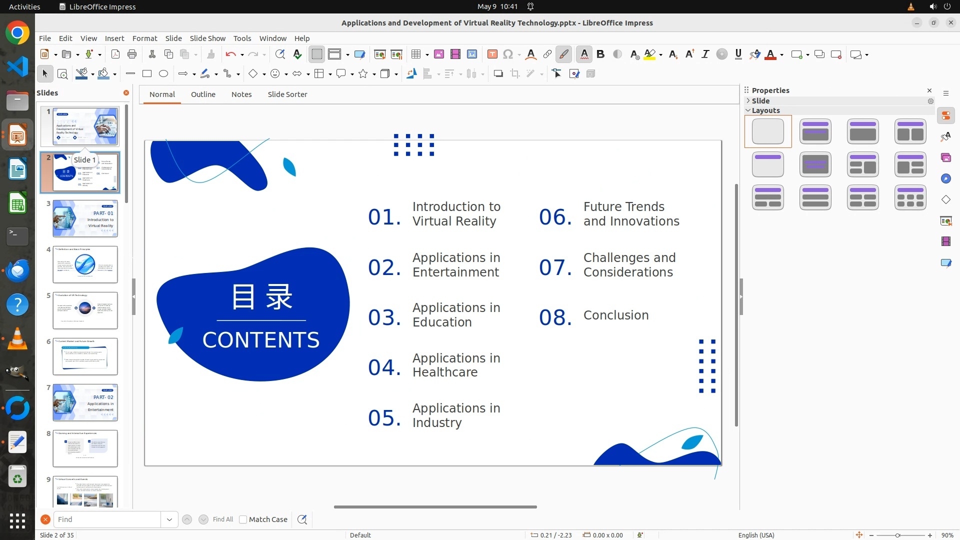Open the Gallery sidebar panel icon

coord(945,158)
